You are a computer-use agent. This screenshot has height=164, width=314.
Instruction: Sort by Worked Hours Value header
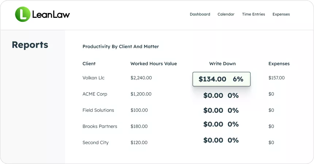pyautogui.click(x=153, y=64)
